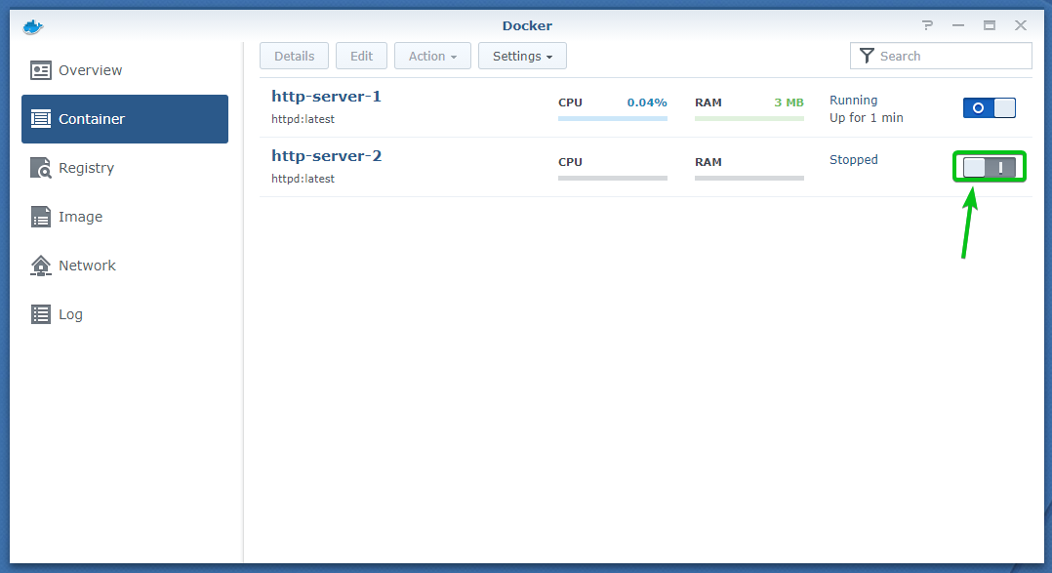The width and height of the screenshot is (1052, 573).
Task: Click the Network house icon
Action: (x=40, y=266)
